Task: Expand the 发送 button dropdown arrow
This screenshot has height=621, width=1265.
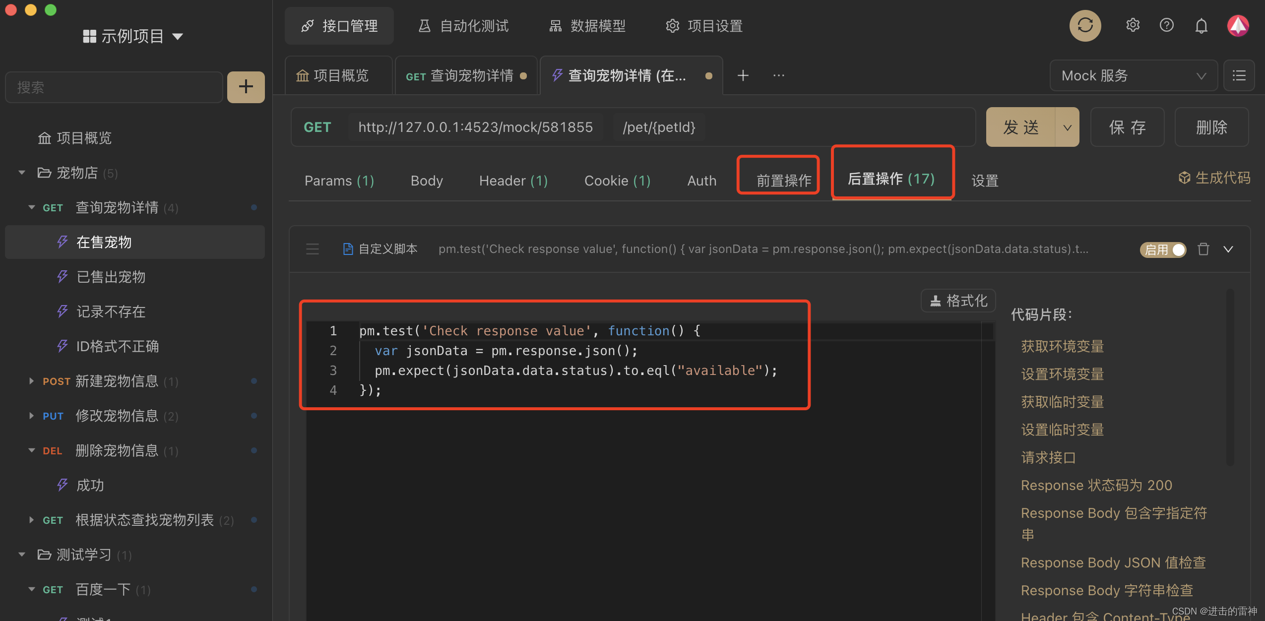Action: pos(1067,127)
